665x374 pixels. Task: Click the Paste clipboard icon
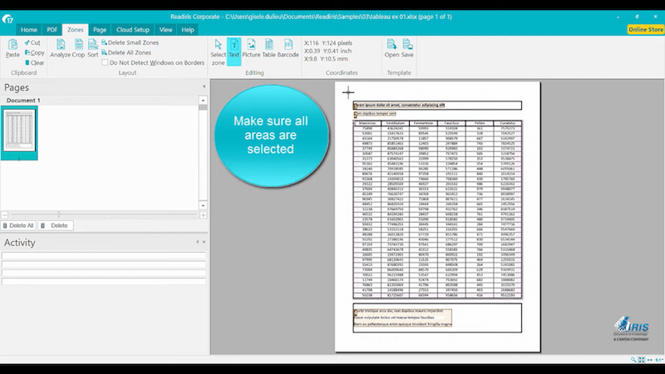point(12,48)
